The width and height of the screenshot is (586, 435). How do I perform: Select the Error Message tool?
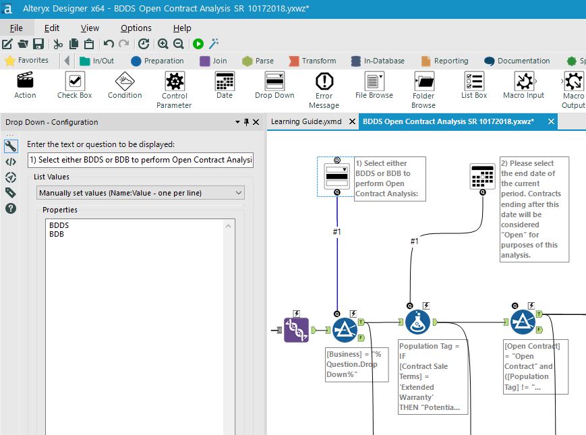pyautogui.click(x=324, y=84)
